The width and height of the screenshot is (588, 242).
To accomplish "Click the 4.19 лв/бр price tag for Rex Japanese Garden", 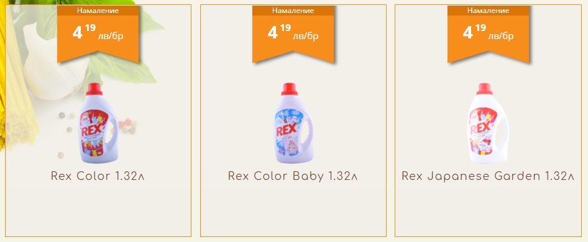I will [x=488, y=33].
